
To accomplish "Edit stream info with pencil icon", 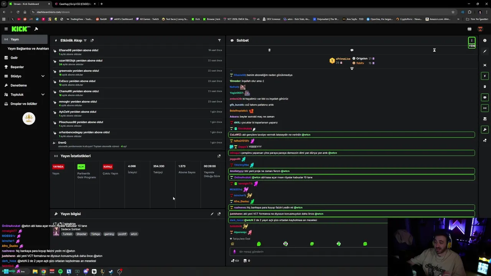I will pyautogui.click(x=212, y=214).
